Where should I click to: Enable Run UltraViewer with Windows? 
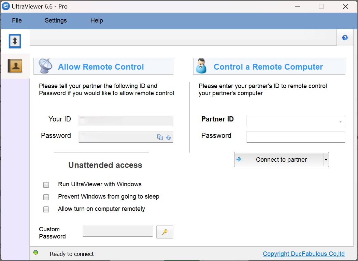(x=46, y=185)
